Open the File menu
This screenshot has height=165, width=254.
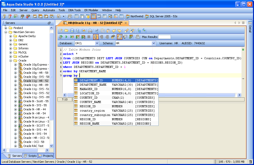(x=5, y=10)
